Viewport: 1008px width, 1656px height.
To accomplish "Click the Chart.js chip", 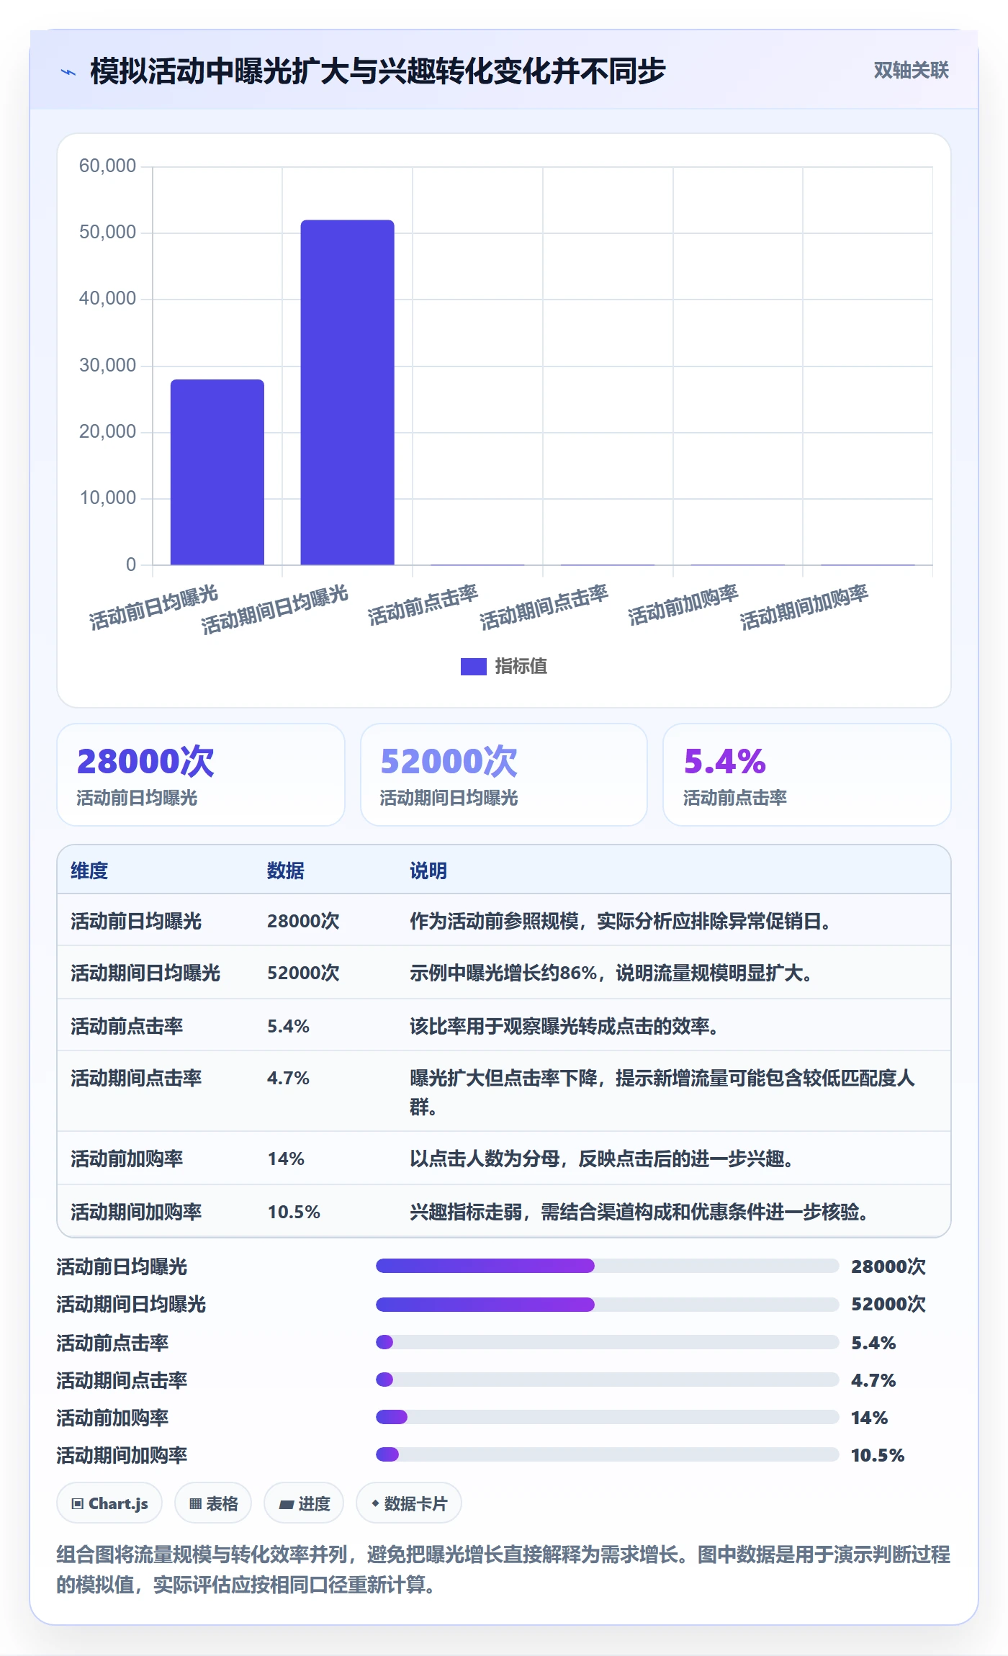I will (109, 1503).
